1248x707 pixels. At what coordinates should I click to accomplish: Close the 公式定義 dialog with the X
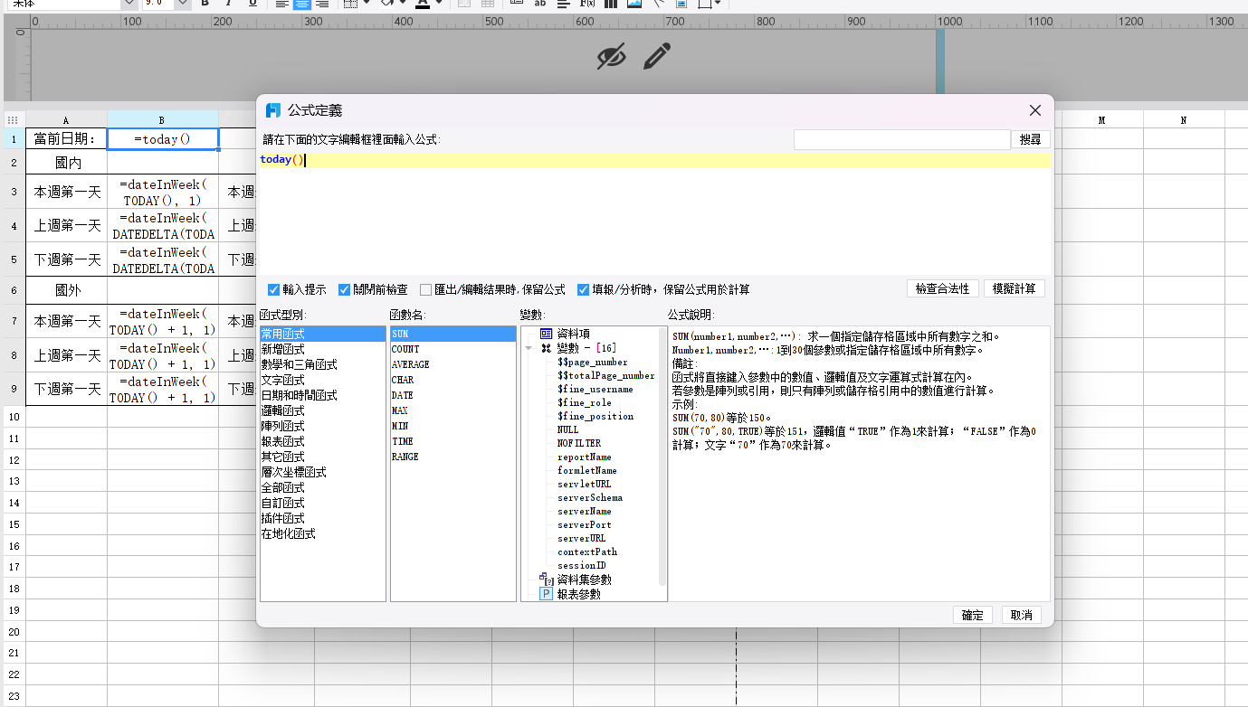click(1035, 110)
